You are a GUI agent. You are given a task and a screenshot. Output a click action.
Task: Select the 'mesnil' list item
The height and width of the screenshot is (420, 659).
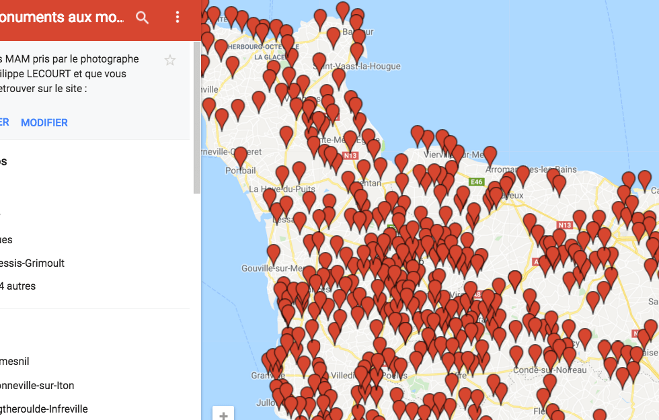pyautogui.click(x=15, y=361)
